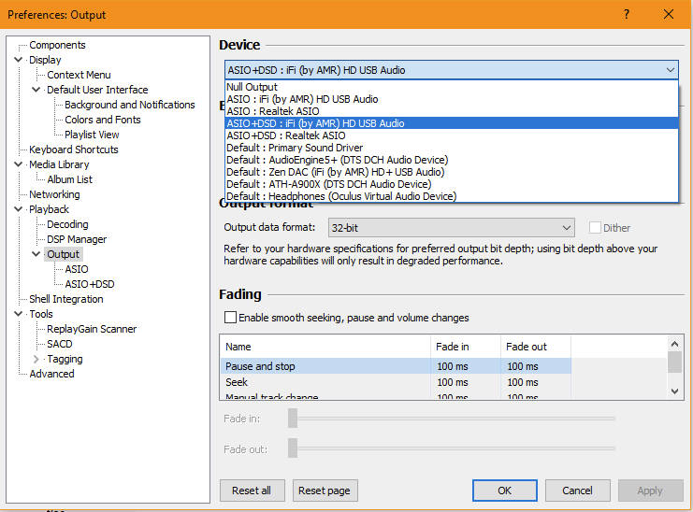
Task: Open DSP Manager preferences page
Action: click(77, 239)
